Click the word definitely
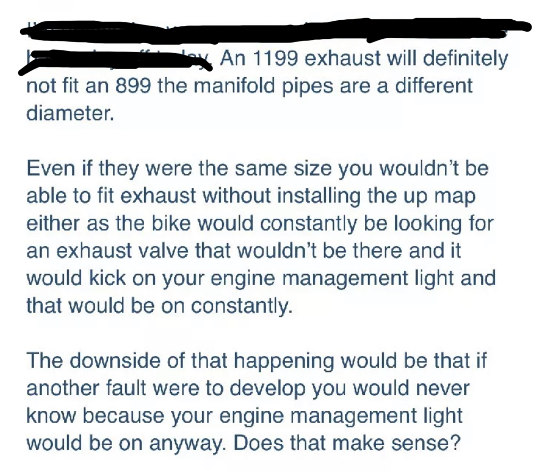549x473 pixels. tap(465, 59)
